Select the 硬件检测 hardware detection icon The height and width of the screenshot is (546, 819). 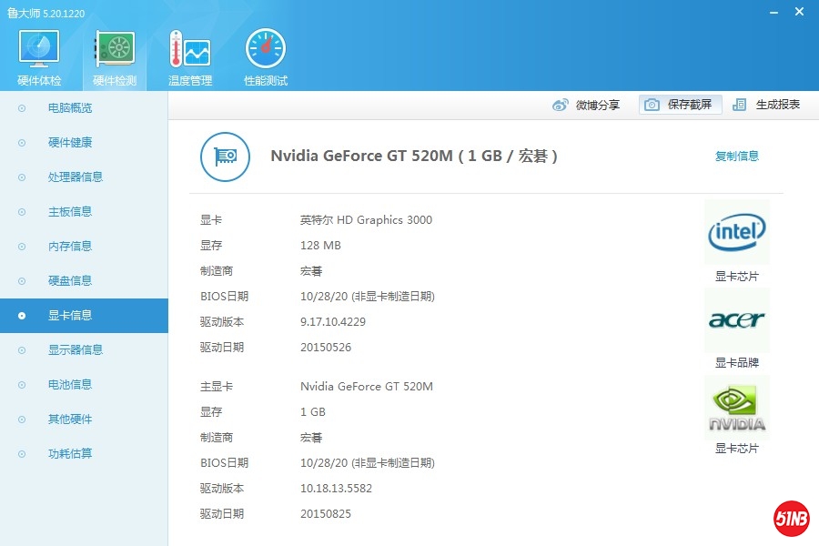[115, 50]
